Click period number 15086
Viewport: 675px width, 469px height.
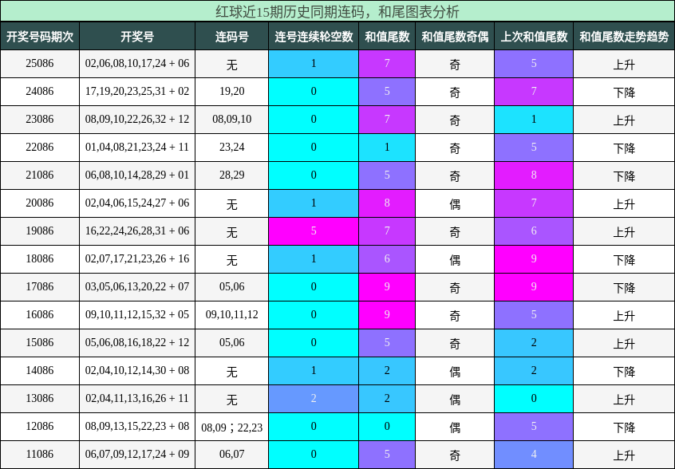tap(40, 343)
